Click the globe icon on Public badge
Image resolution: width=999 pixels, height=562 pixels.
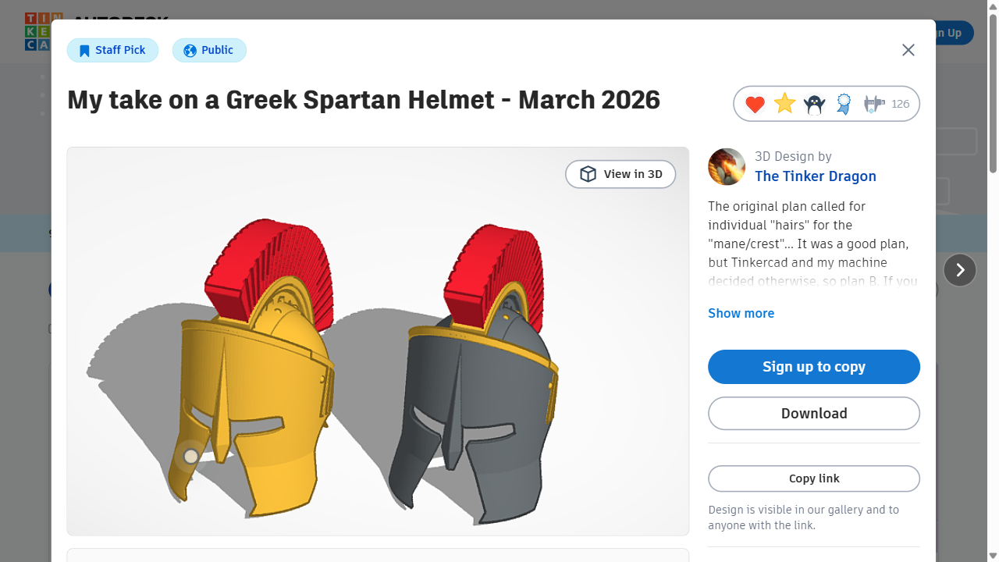coord(189,49)
